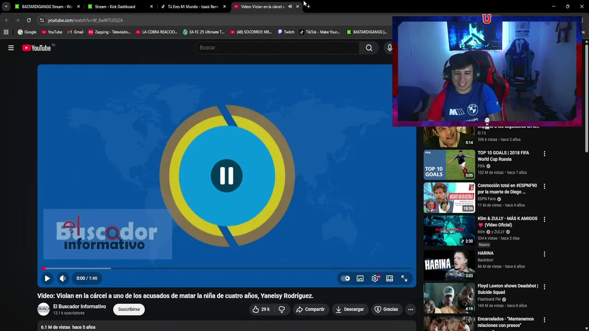The height and width of the screenshot is (331, 589).
Task: Open the HARINA video thumbnail
Action: (x=449, y=265)
